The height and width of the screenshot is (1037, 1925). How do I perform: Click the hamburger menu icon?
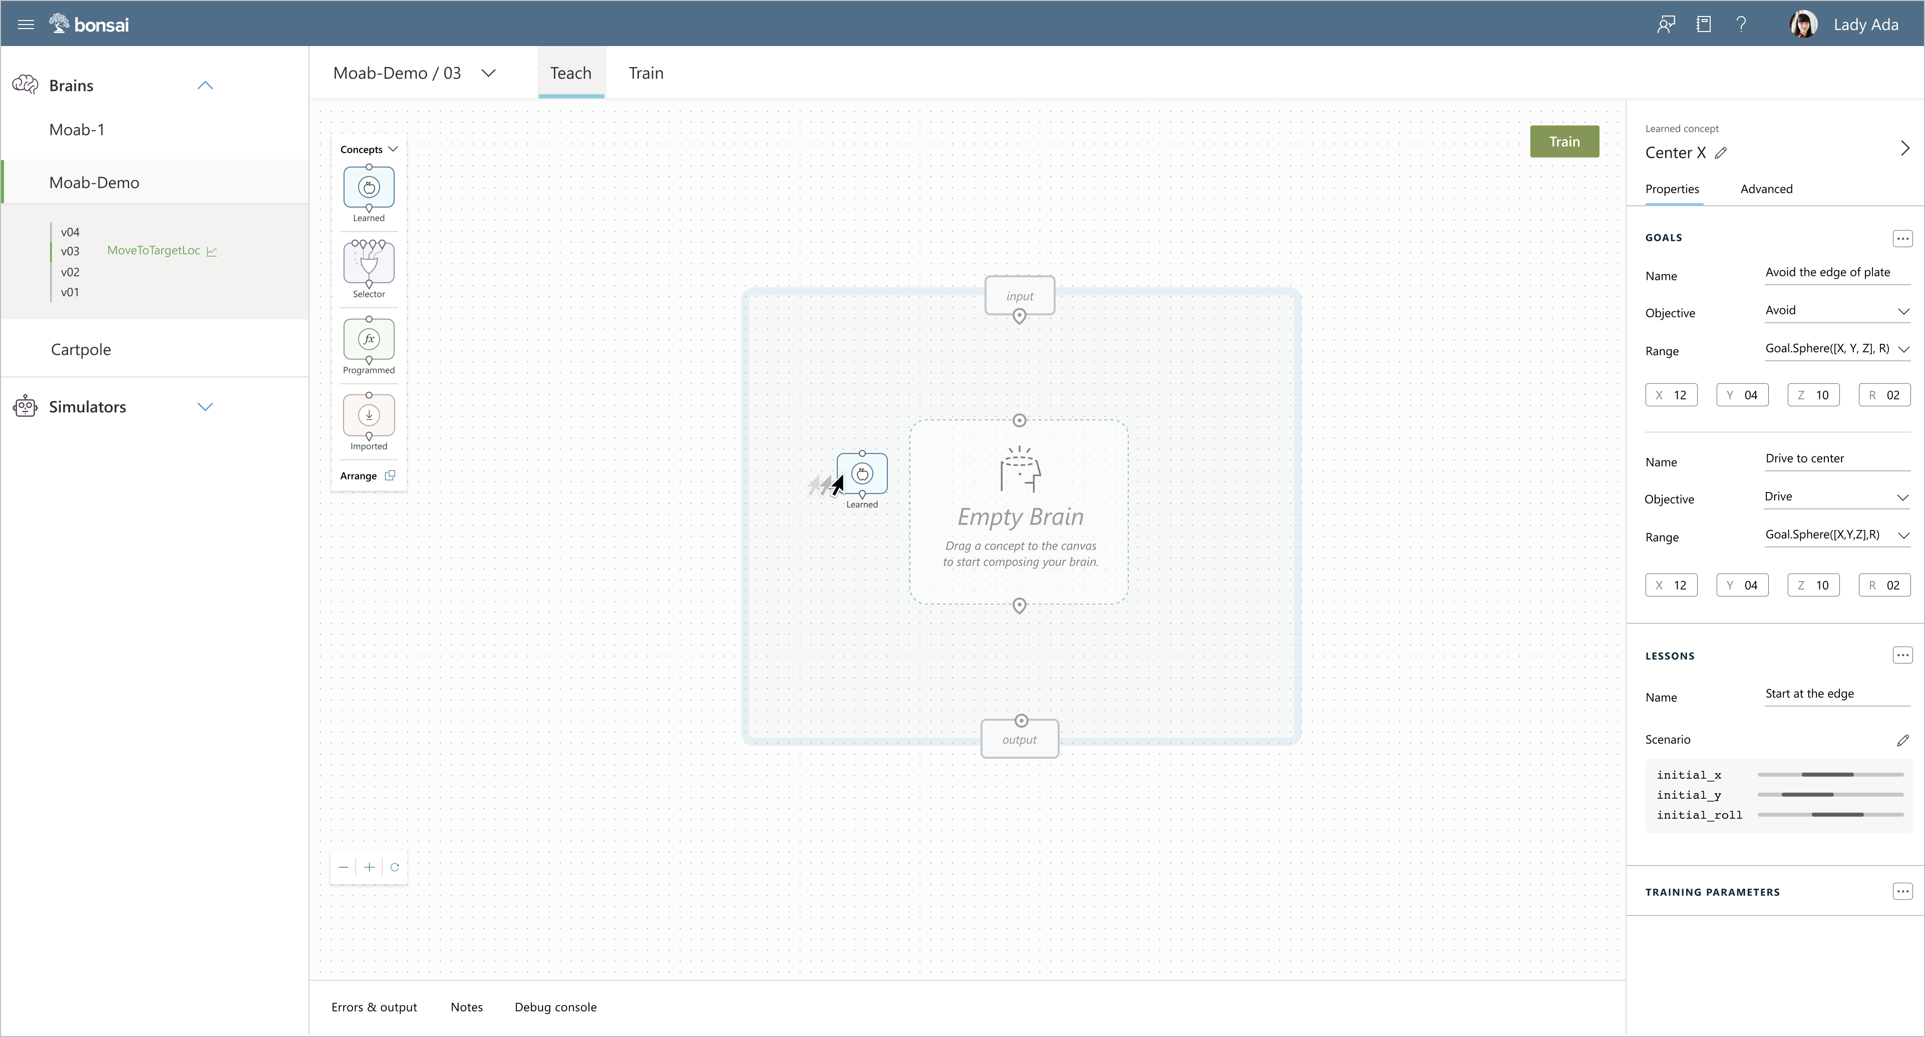click(26, 25)
